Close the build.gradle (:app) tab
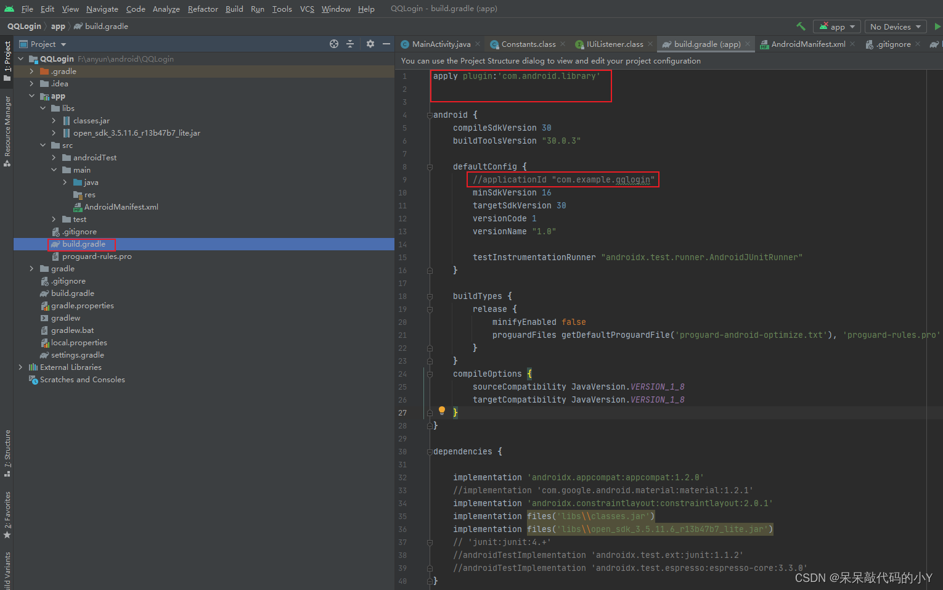This screenshot has width=943, height=590. 748,44
